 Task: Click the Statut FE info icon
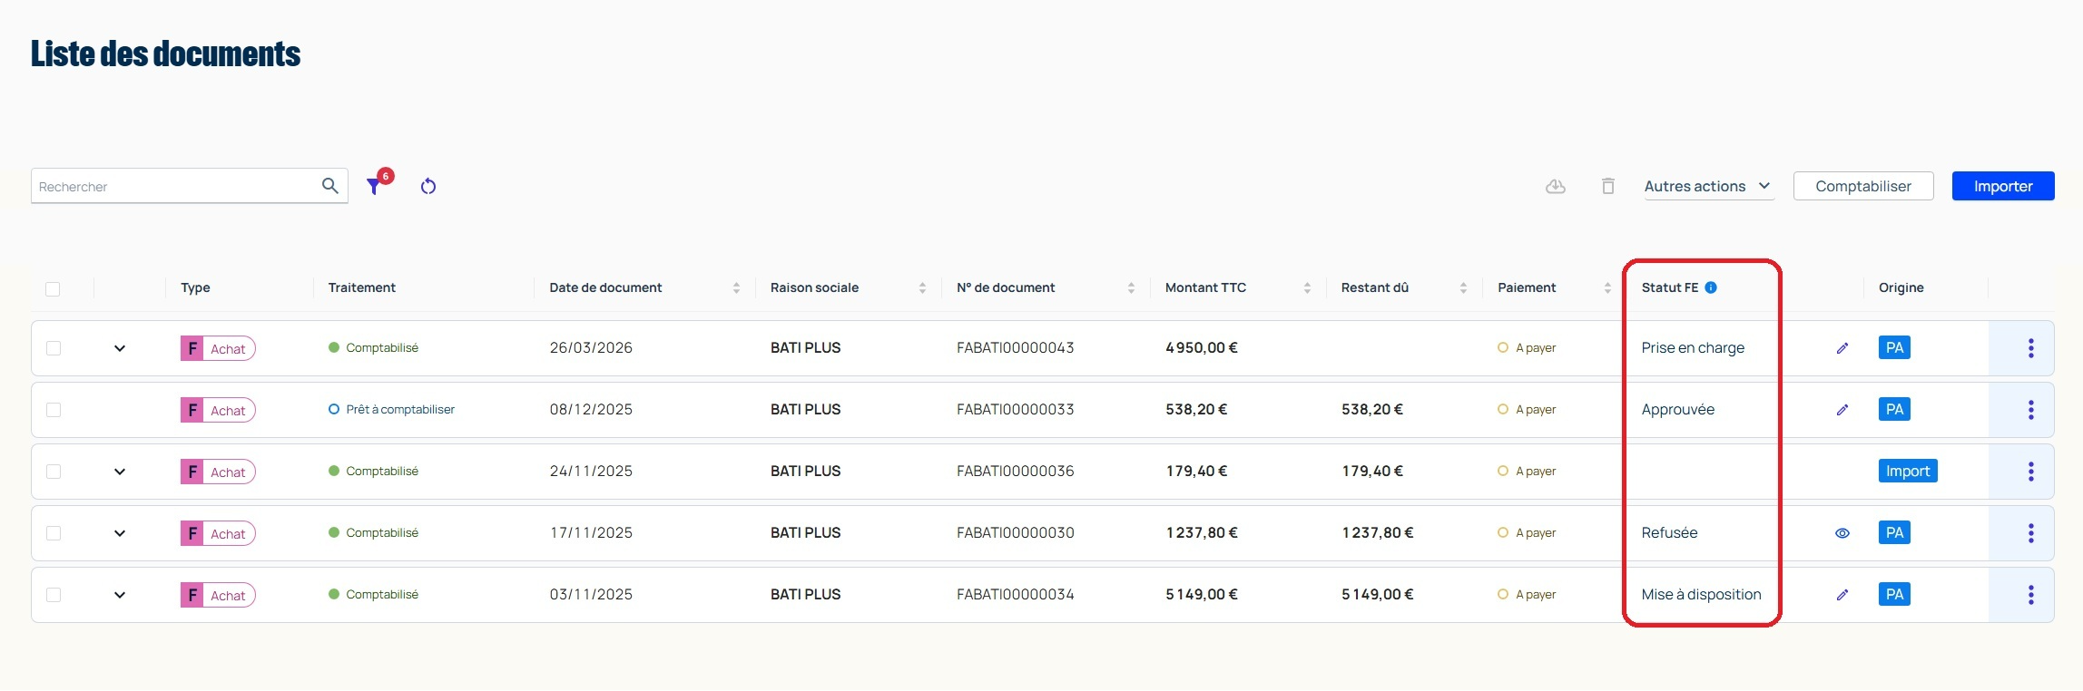(1711, 287)
